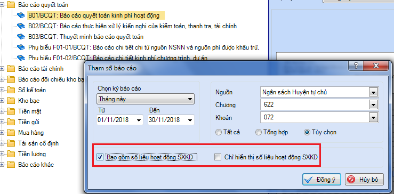Click the folder icon of Báo cáo khác
394x194 pixels.
pos(11,165)
